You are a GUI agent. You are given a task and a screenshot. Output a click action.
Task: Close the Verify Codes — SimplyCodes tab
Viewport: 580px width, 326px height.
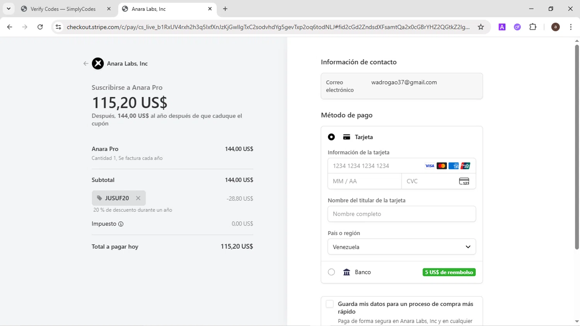pyautogui.click(x=109, y=9)
